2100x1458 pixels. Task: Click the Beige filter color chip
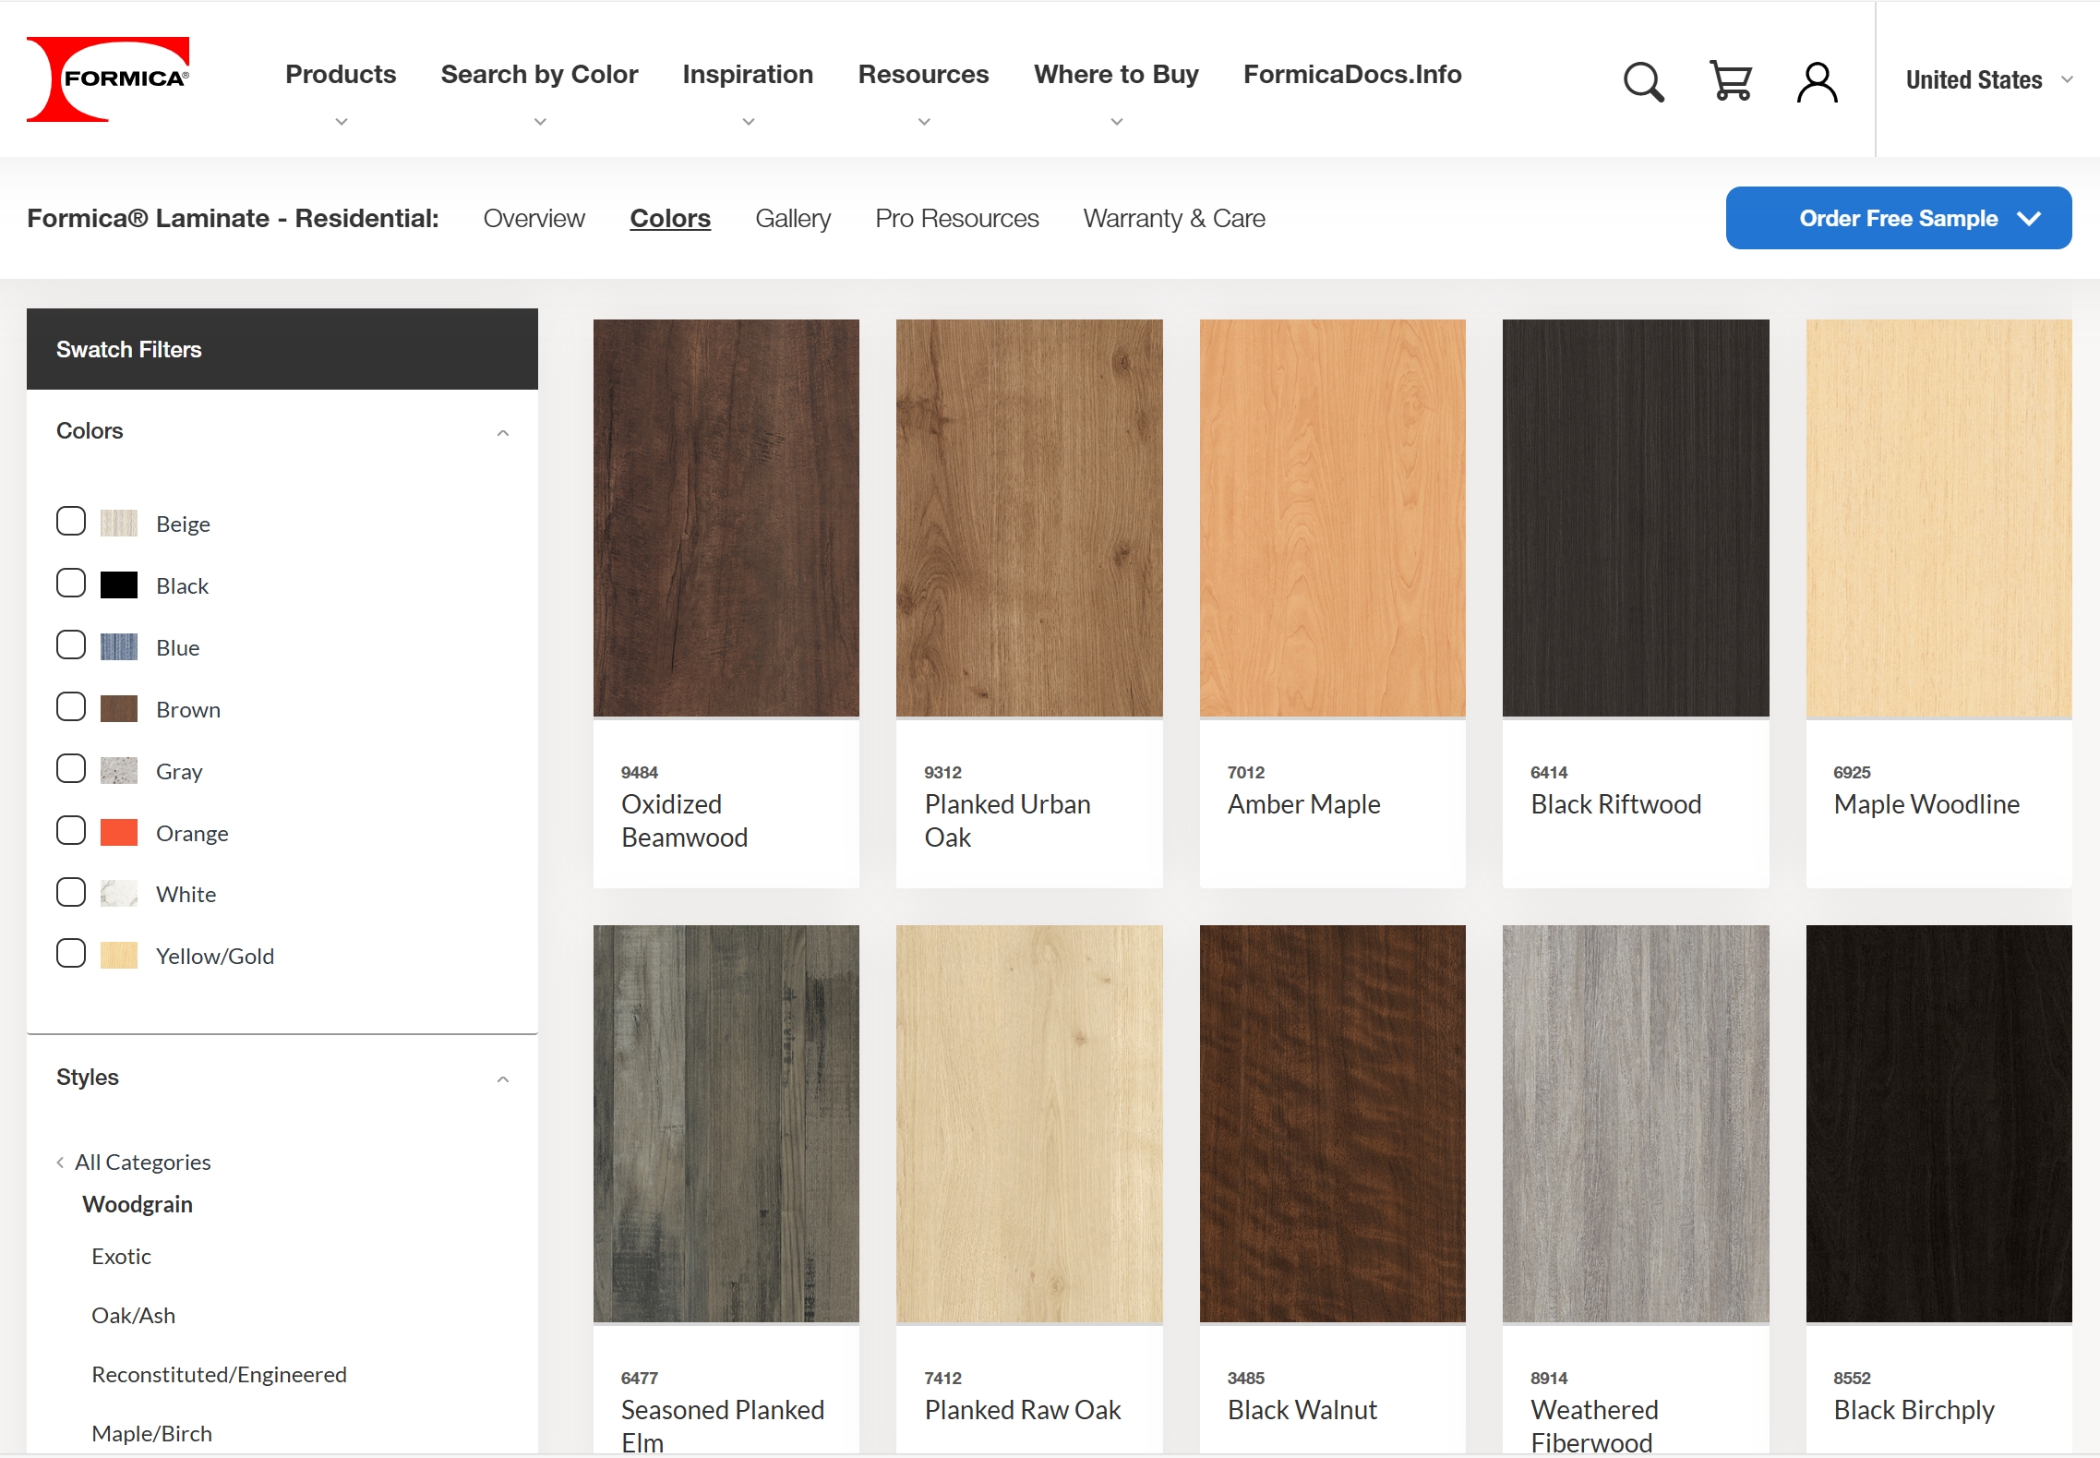119,524
